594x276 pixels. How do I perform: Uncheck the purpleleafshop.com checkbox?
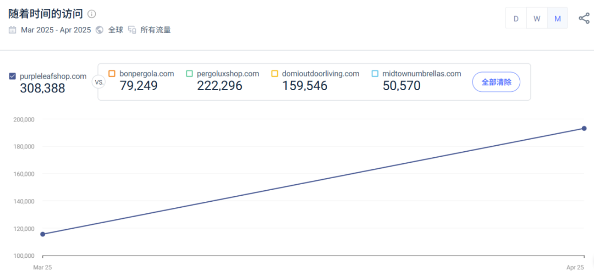(x=13, y=76)
